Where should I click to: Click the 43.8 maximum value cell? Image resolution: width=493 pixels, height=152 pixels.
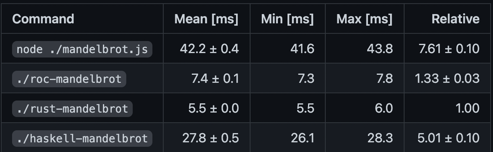tap(380, 49)
